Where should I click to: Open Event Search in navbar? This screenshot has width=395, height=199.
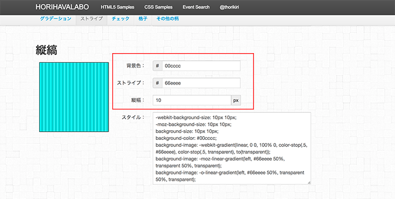(196, 7)
